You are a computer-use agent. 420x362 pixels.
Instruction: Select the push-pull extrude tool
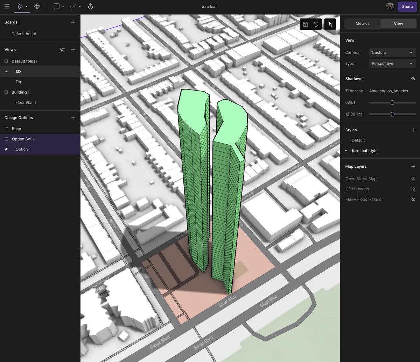point(90,6)
